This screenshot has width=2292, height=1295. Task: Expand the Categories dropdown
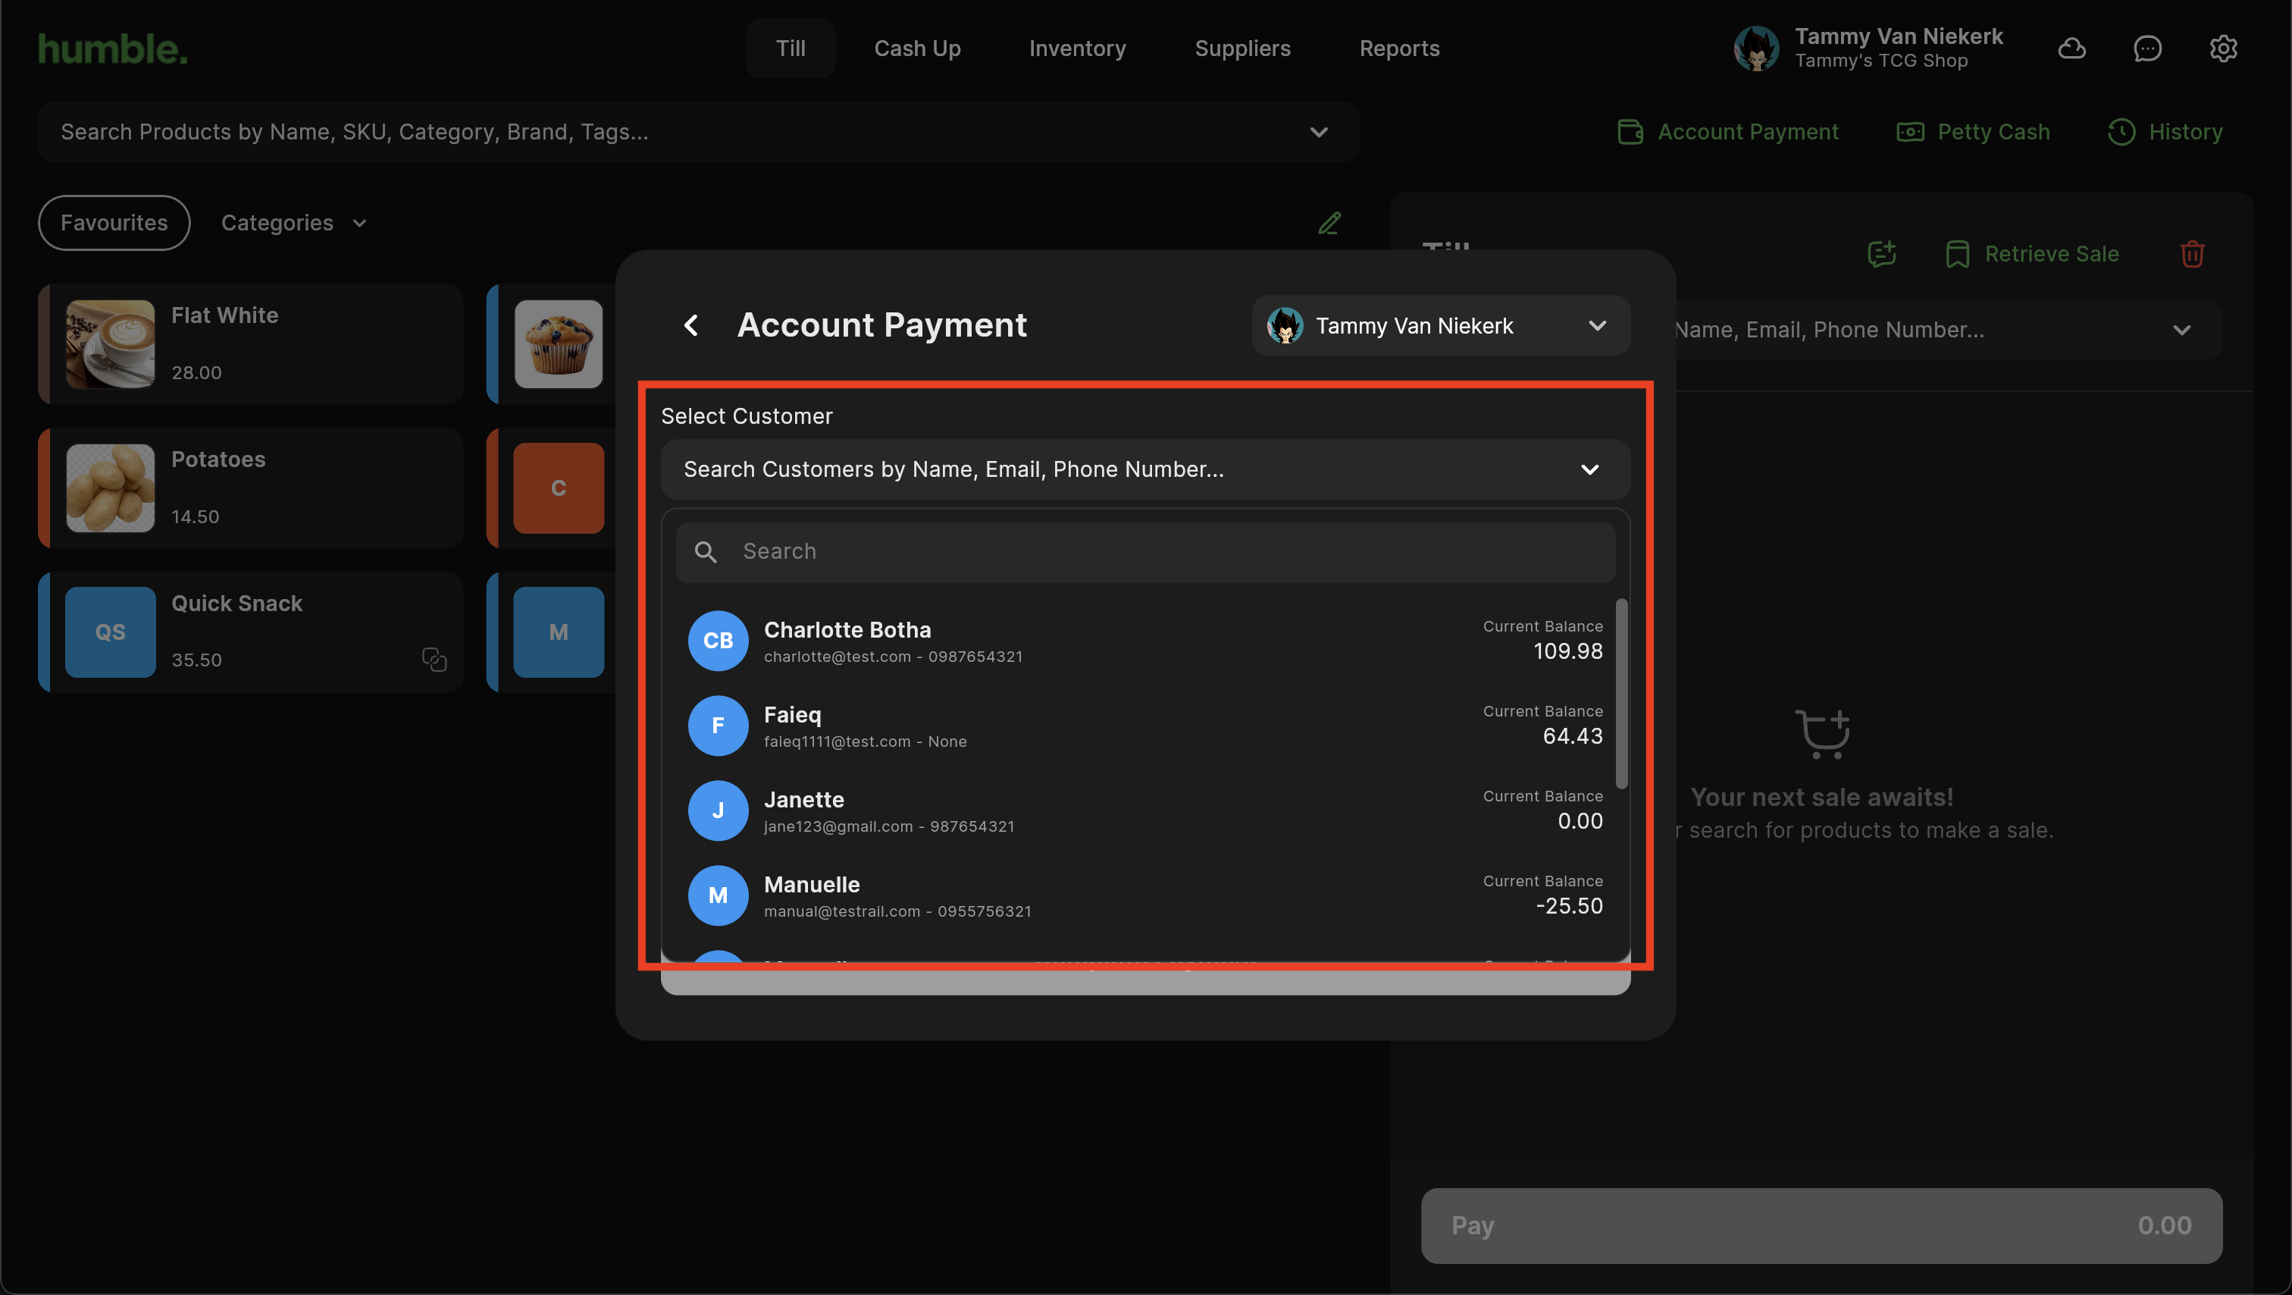(x=293, y=222)
